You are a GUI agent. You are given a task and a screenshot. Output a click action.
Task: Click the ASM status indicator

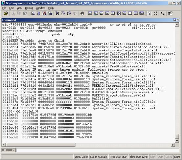pyautogui.click(x=153, y=157)
